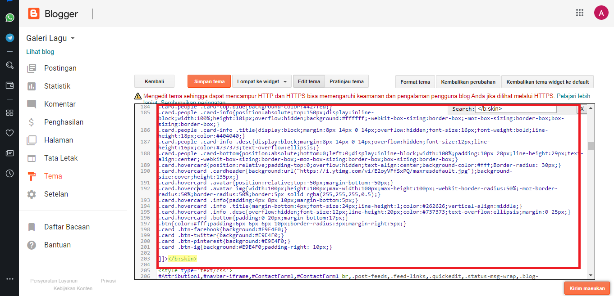Click line number 189 in the gutter
Viewport: 614px width, 296px height.
[145, 165]
